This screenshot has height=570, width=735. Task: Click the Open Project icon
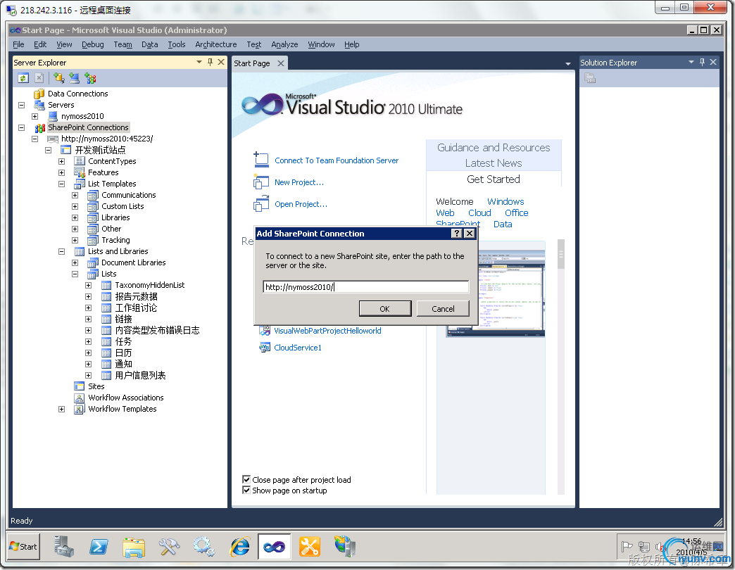(x=261, y=204)
